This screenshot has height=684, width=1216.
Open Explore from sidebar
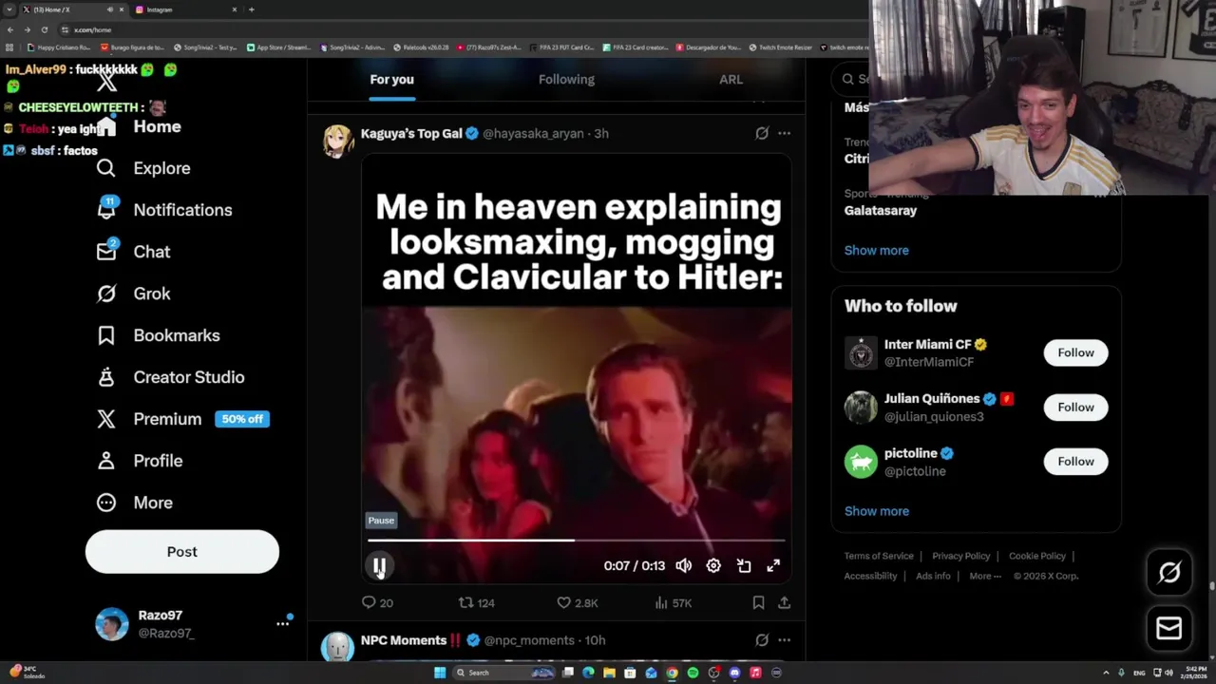pyautogui.click(x=143, y=168)
